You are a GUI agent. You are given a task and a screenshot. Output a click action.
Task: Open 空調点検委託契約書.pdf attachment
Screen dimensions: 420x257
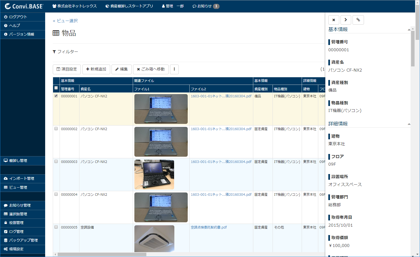pyautogui.click(x=208, y=227)
